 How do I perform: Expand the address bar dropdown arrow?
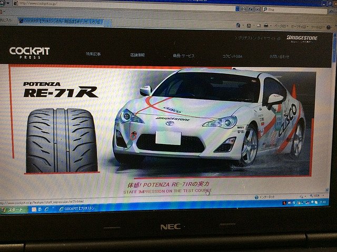coord(237,9)
